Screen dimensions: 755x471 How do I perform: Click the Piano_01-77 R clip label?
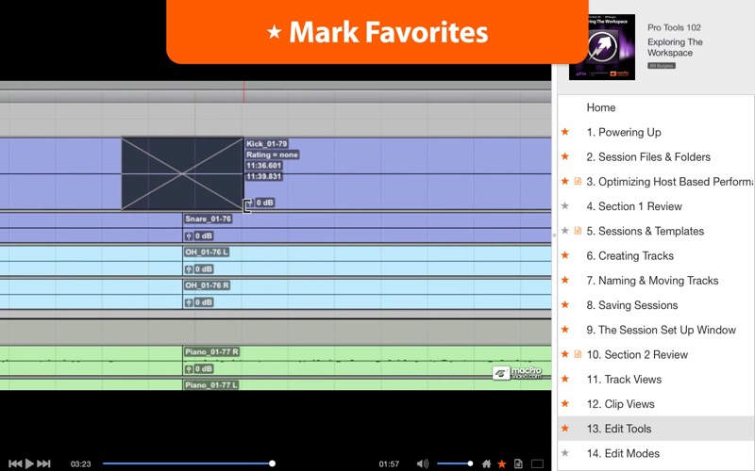click(211, 351)
